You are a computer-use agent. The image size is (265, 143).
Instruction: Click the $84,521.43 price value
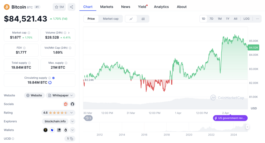pyautogui.click(x=26, y=19)
